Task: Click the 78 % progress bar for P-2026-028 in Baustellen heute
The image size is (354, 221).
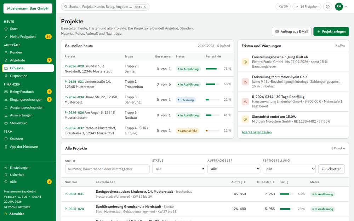Action: pyautogui.click(x=212, y=69)
